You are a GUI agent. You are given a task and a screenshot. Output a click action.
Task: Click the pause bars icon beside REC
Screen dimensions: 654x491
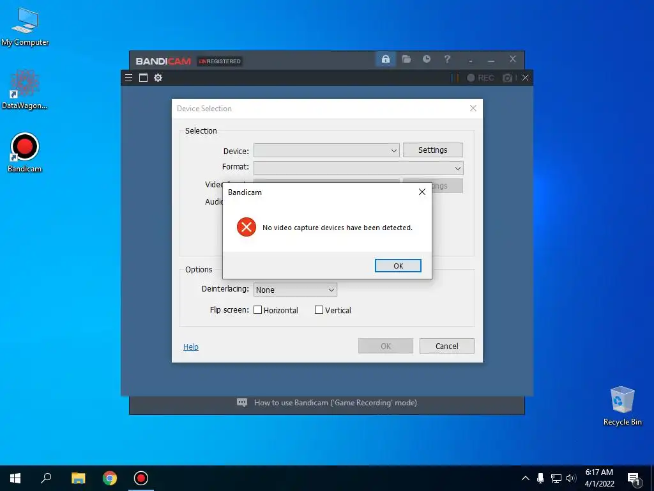pyautogui.click(x=455, y=77)
